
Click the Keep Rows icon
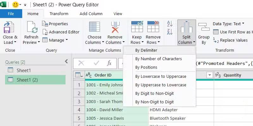(x=137, y=28)
